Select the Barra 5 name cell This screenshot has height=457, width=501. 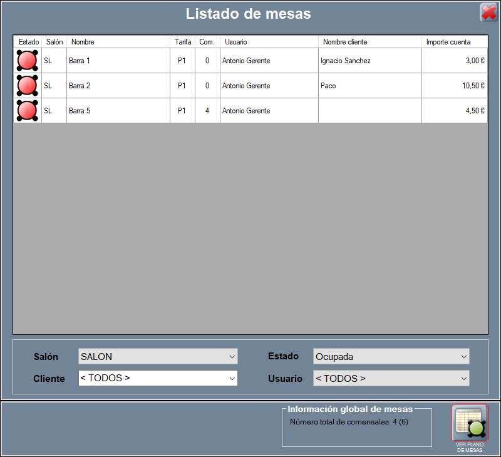tap(118, 111)
